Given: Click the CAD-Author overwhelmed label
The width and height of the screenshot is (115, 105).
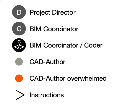Looking at the screenshot, I should click(x=68, y=78).
